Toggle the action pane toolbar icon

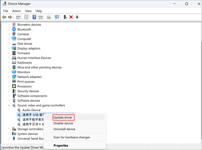click(x=41, y=17)
